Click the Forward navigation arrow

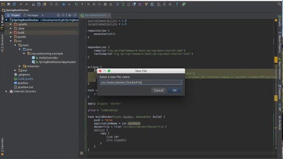point(69,4)
